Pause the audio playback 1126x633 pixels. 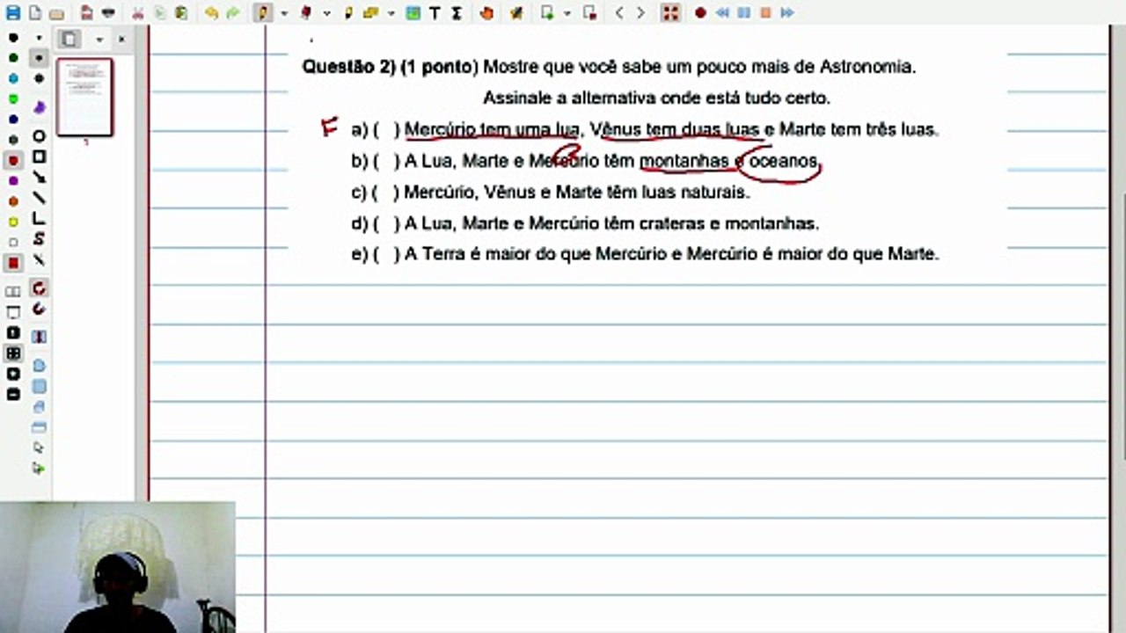pos(743,13)
